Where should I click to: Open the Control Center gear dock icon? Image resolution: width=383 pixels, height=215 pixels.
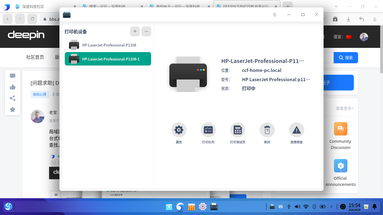pyautogui.click(x=203, y=207)
